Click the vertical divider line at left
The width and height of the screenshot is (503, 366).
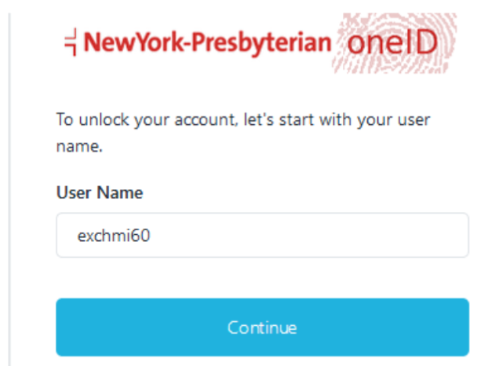pos(9,183)
